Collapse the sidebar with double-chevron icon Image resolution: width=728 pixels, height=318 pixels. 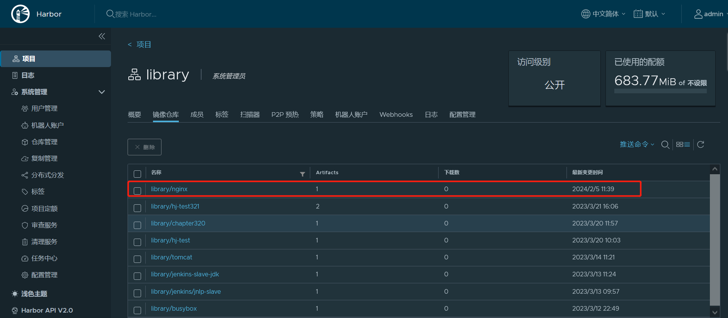pos(102,36)
